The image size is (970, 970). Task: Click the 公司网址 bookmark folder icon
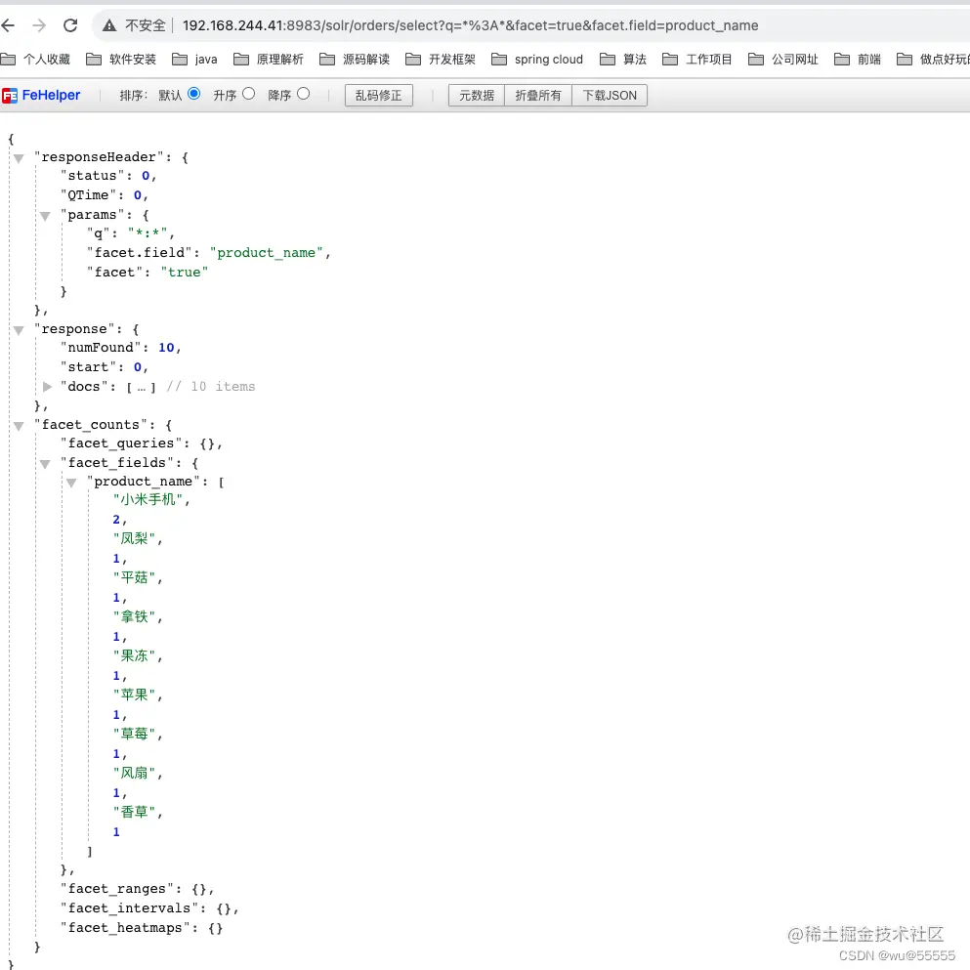(755, 60)
